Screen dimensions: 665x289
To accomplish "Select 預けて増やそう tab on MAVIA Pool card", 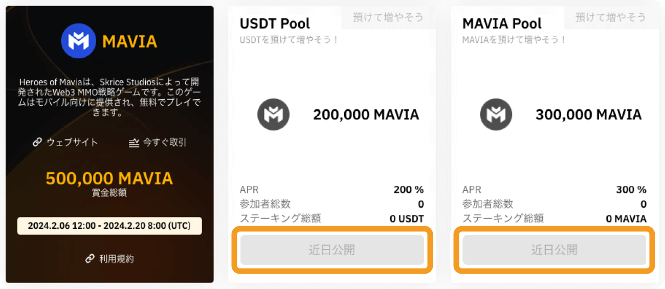I will (x=611, y=17).
